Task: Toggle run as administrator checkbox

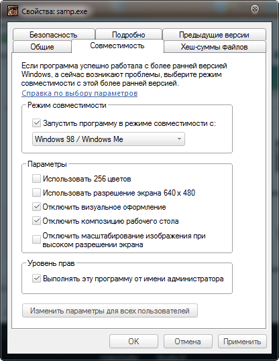Action: (36, 279)
